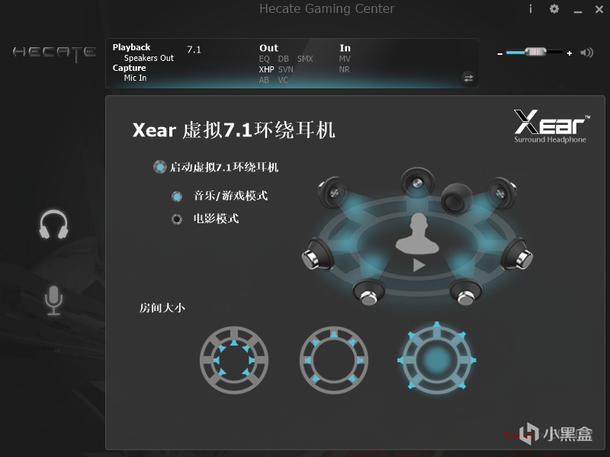
Task: Mute sound with the speaker icon
Action: tap(586, 53)
